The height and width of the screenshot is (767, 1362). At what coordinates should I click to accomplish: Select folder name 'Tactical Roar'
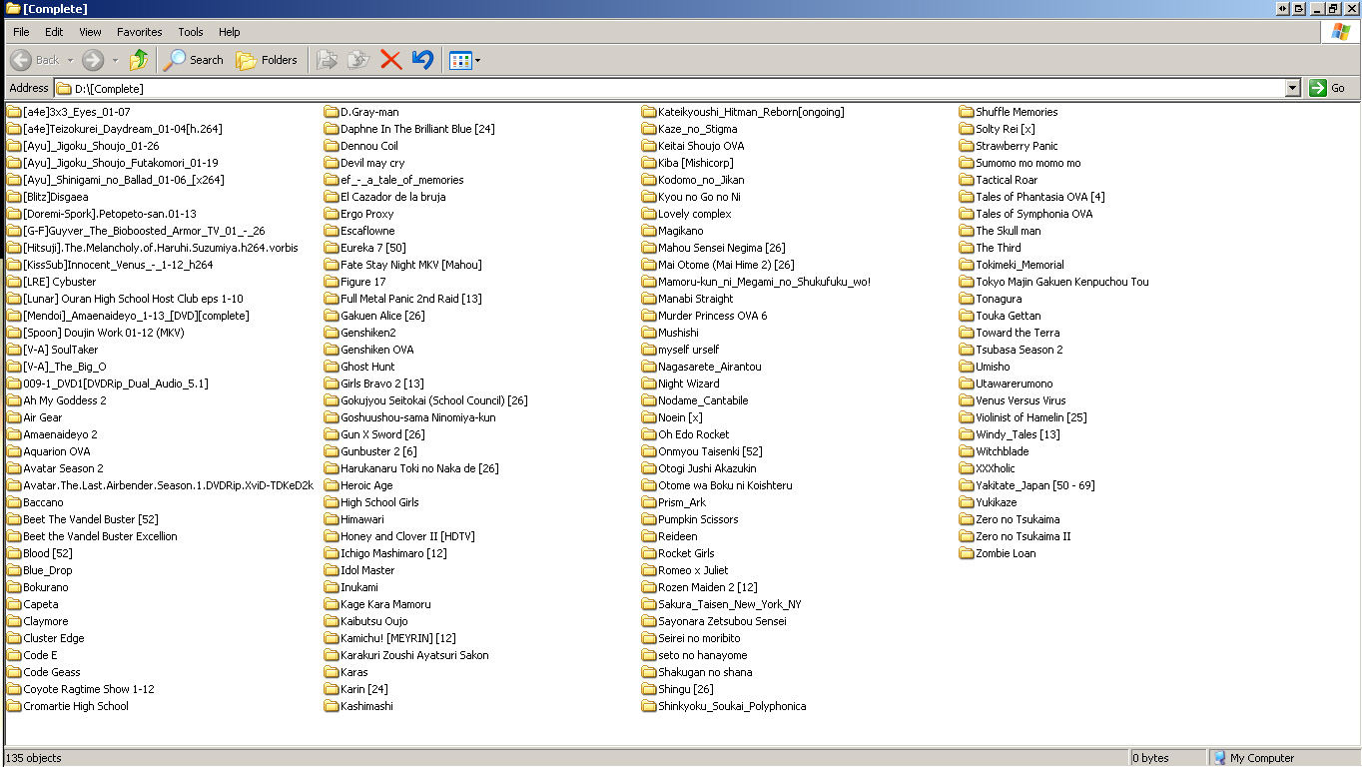click(x=1007, y=180)
